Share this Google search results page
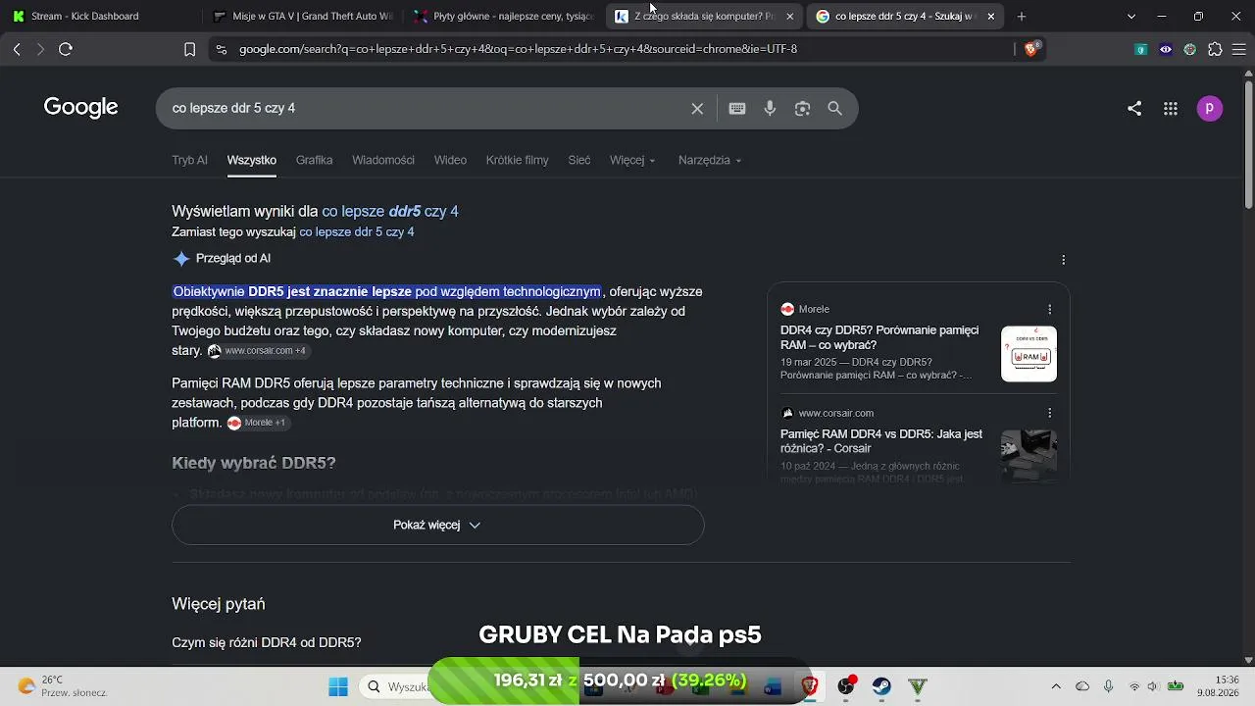This screenshot has height=706, width=1255. tap(1134, 109)
